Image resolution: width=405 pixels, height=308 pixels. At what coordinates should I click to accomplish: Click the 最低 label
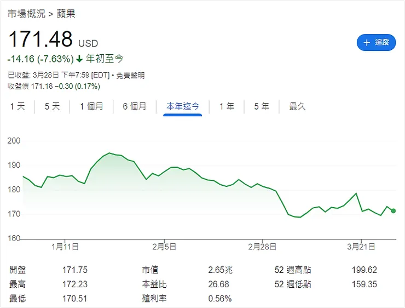(18, 299)
